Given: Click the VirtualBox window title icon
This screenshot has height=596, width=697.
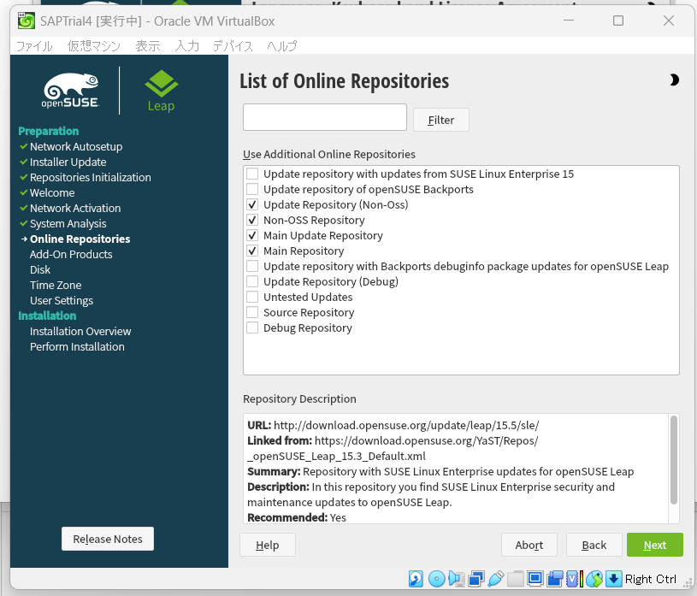Looking at the screenshot, I should click(x=27, y=21).
